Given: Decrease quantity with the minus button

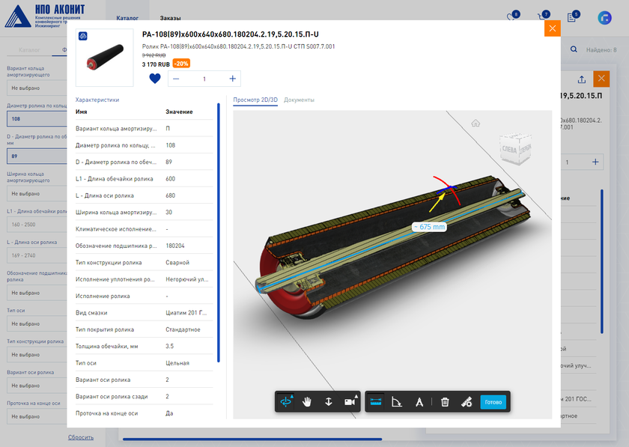Looking at the screenshot, I should [176, 79].
